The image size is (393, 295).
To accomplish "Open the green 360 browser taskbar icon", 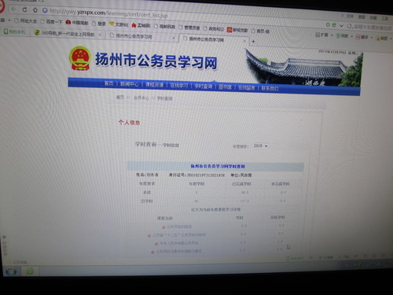I will pyautogui.click(x=30, y=271).
